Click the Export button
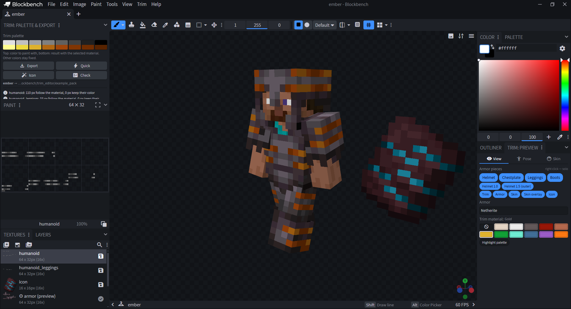571x309 pixels. point(29,66)
